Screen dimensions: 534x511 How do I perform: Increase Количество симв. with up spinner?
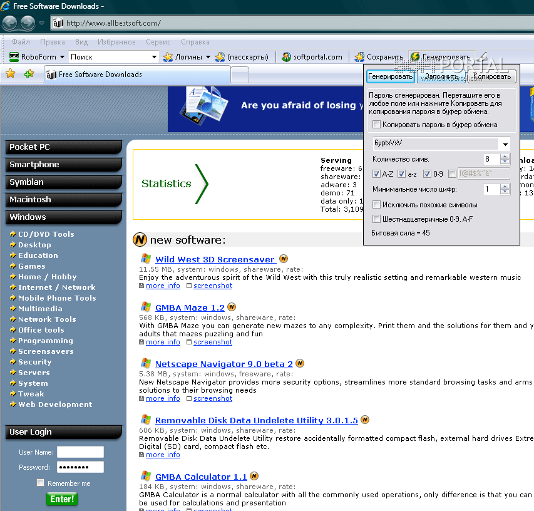tap(505, 157)
